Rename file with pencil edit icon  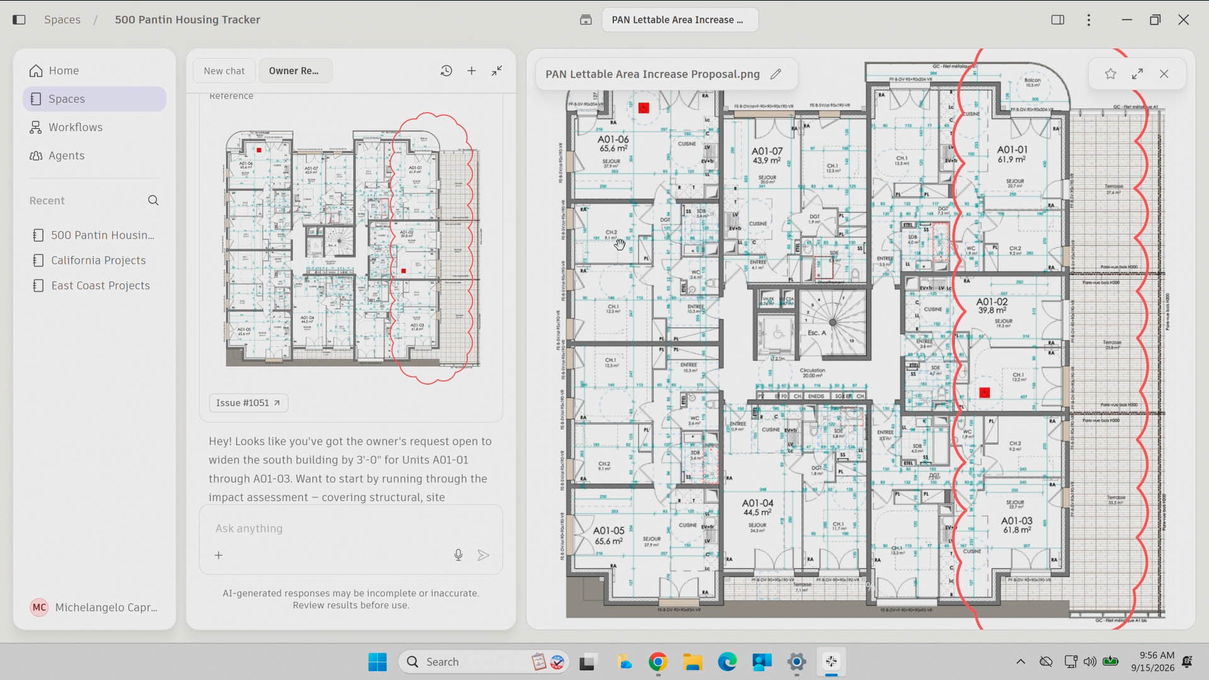776,74
